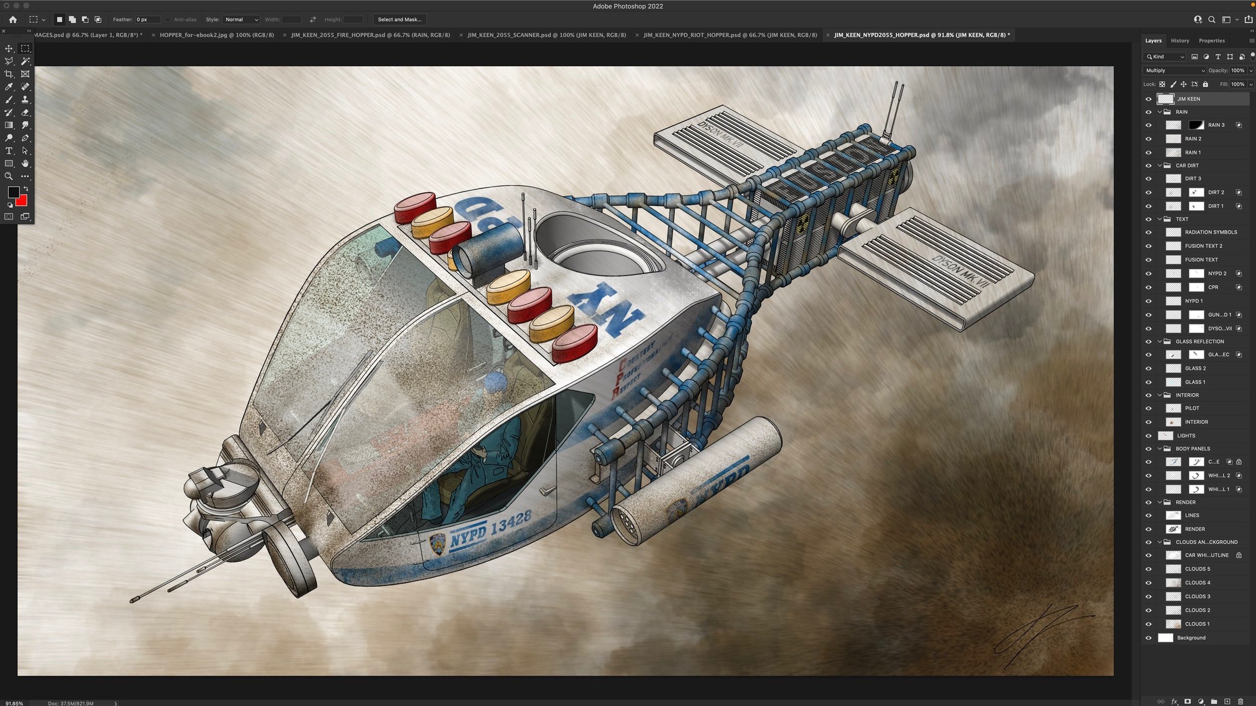Collapse the RAIN layer group
Viewport: 1256px width, 706px height.
tap(1160, 112)
